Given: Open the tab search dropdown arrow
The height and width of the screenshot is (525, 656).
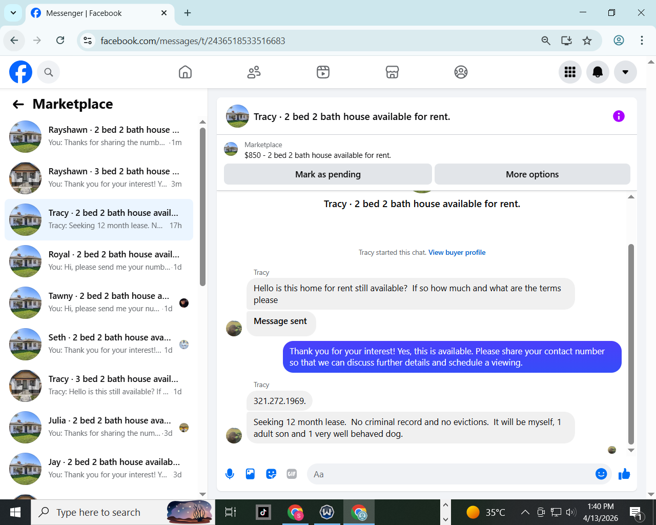Looking at the screenshot, I should pos(13,13).
